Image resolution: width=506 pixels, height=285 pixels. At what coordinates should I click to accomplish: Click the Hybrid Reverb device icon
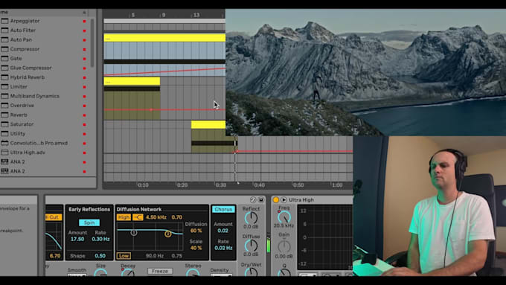point(4,77)
